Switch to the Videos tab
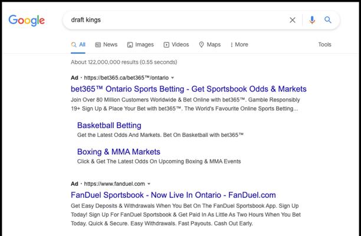Screen dimensions: 361x236 (176, 45)
